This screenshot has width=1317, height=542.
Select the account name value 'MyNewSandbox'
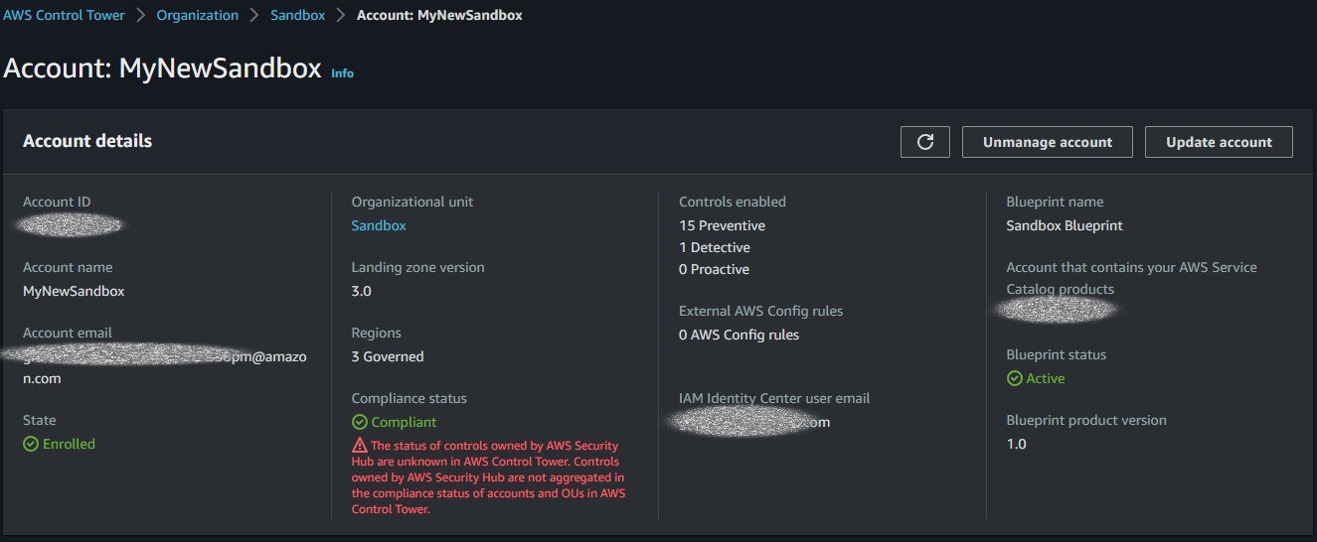click(x=74, y=291)
